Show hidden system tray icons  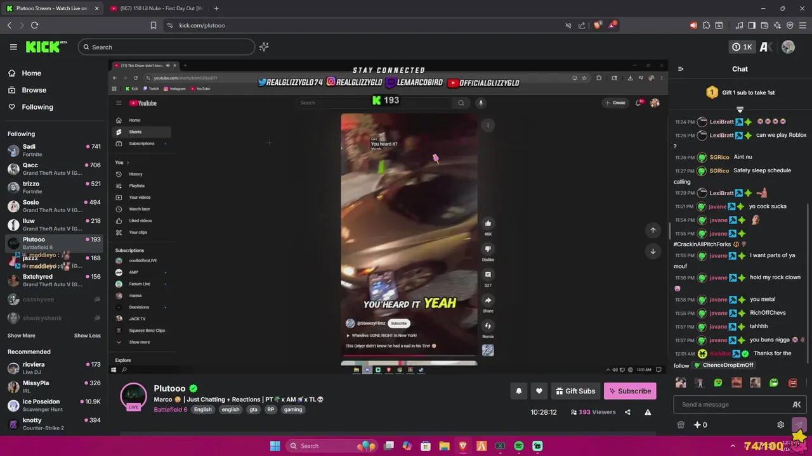coord(733,446)
